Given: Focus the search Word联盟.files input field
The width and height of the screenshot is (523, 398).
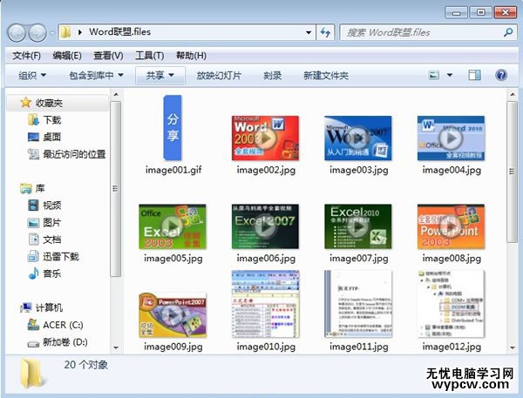Looking at the screenshot, I should 429,32.
